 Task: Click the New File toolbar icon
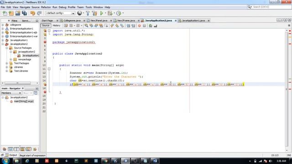click(5, 13)
